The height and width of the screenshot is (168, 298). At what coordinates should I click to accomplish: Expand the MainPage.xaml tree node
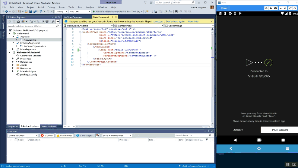coord(13,49)
